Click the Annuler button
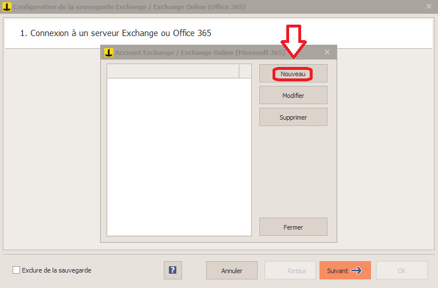Viewport: 438px width, 288px height. [x=231, y=270]
